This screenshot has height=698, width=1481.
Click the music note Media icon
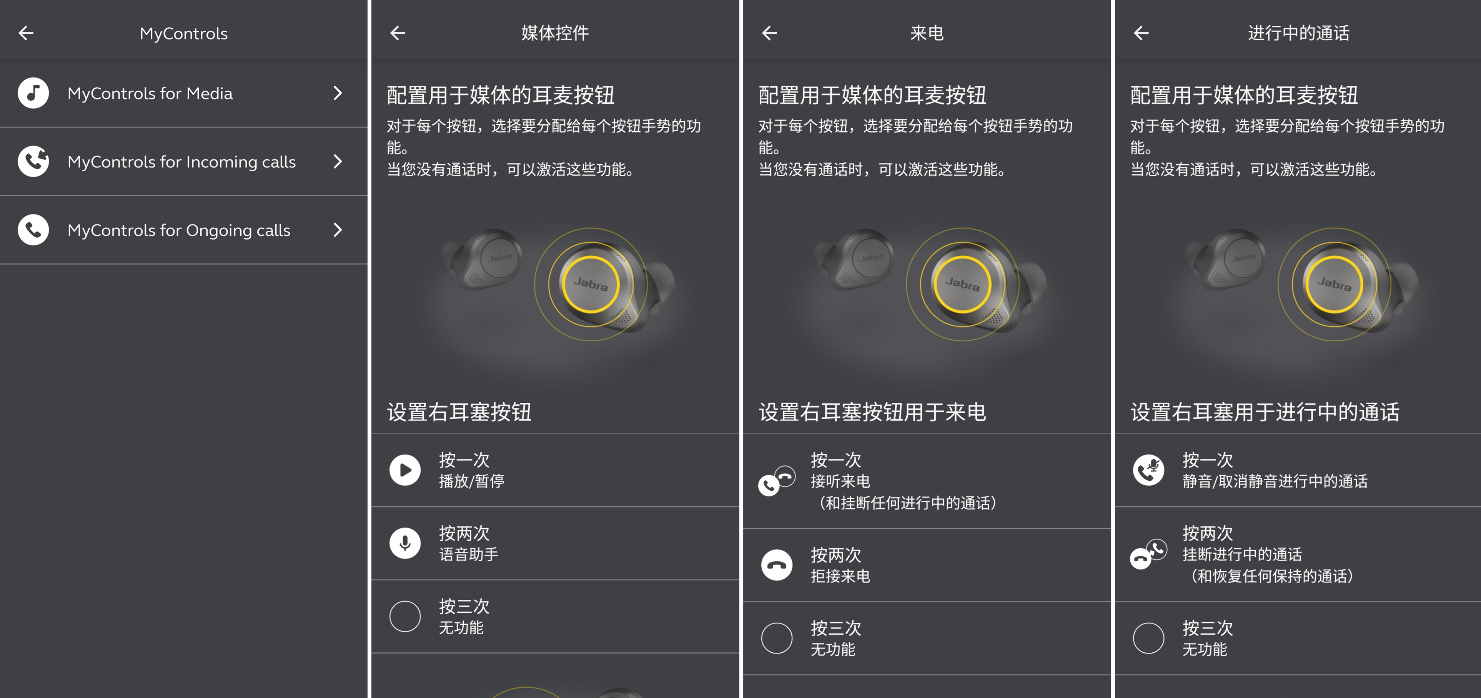tap(33, 93)
